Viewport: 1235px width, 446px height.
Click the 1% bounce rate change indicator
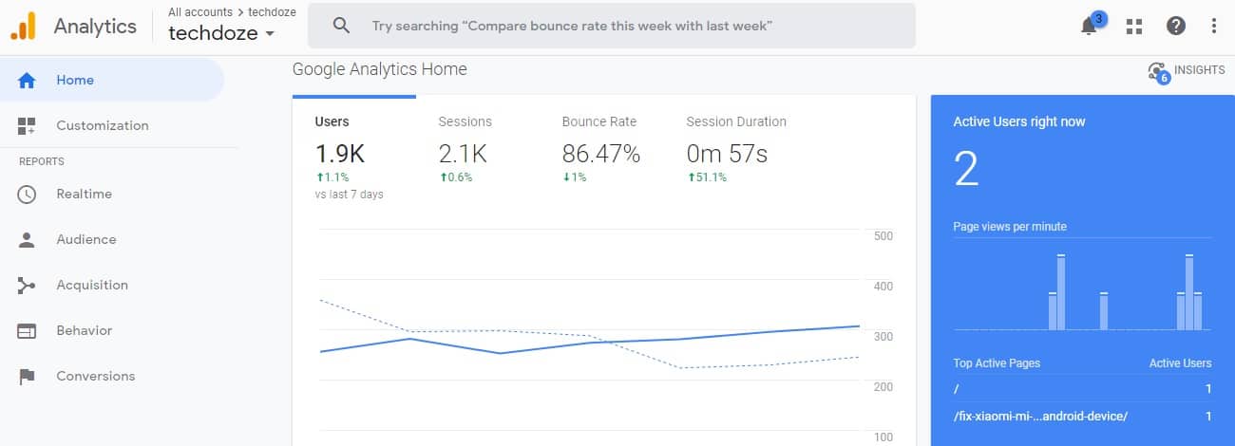point(574,177)
